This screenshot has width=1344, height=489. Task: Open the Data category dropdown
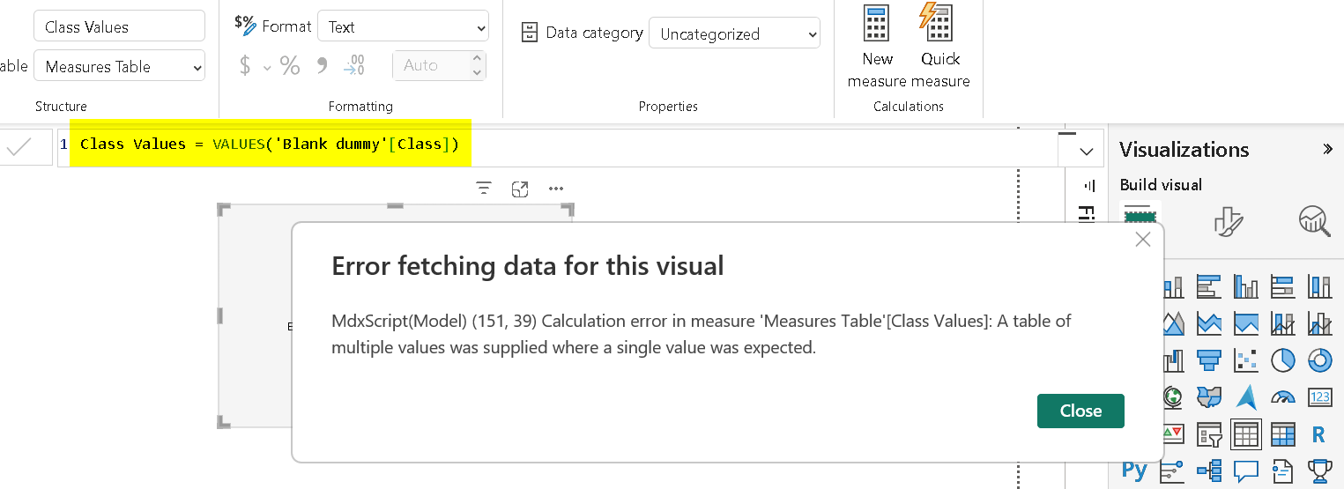(734, 34)
